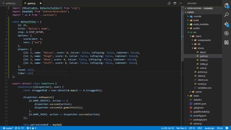The image size is (231, 130).
Task: Collapse the client folder
Action: (198, 36)
